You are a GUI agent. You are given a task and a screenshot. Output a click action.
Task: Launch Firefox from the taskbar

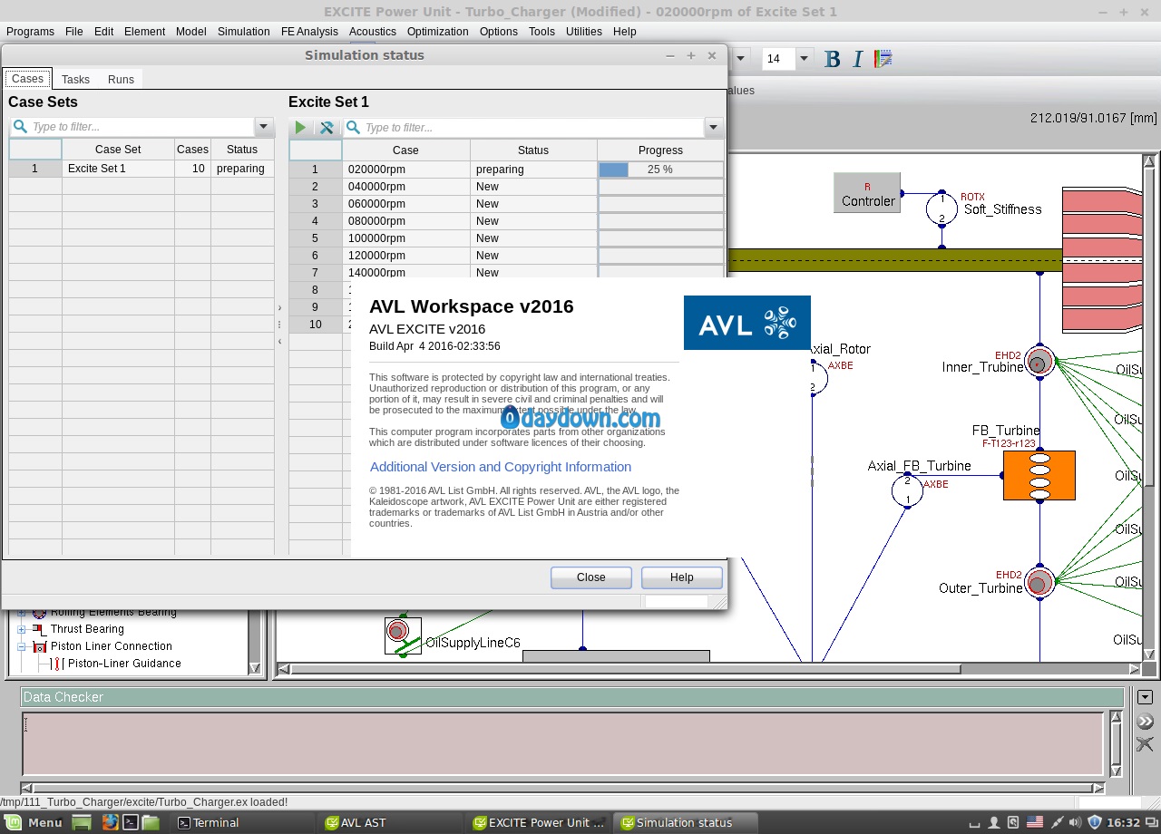pos(110,822)
